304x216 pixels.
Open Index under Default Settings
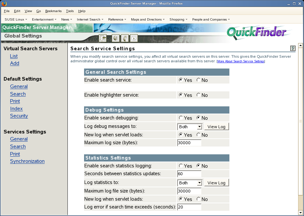click(16, 108)
